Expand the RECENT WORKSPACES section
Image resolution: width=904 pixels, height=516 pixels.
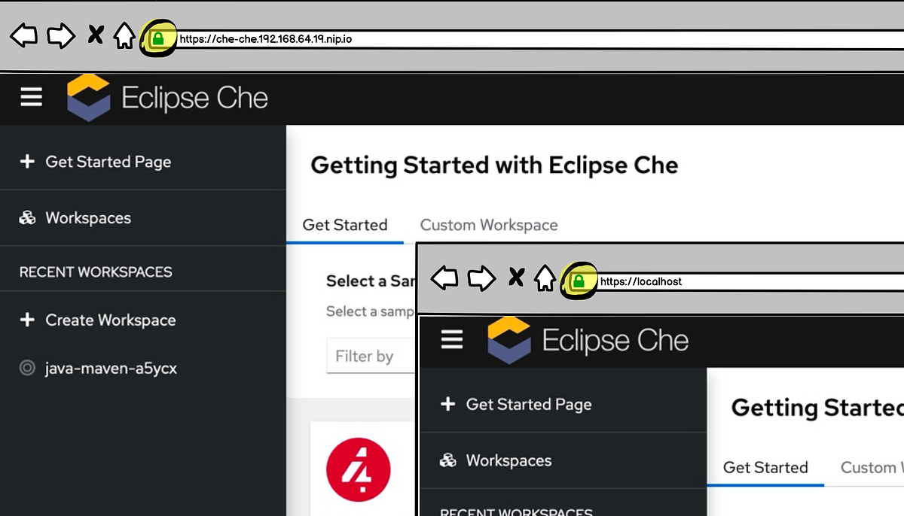pos(95,272)
